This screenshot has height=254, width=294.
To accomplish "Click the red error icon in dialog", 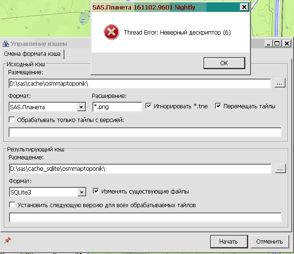I will pyautogui.click(x=111, y=33).
